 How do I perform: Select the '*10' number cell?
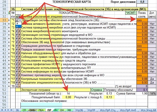[x=13, y=53]
